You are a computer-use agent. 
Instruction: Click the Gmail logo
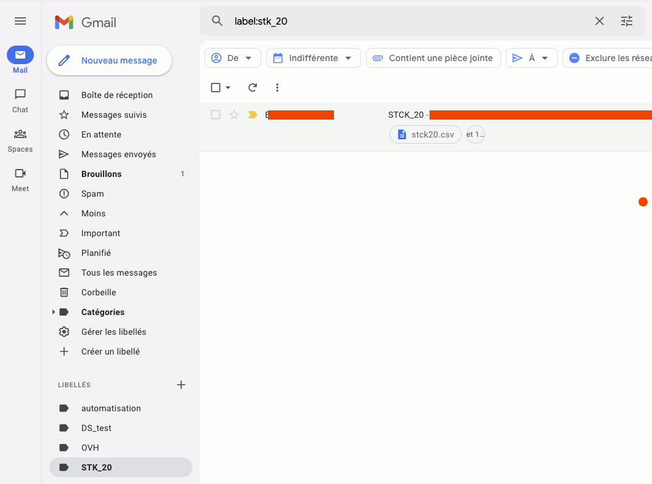click(86, 22)
